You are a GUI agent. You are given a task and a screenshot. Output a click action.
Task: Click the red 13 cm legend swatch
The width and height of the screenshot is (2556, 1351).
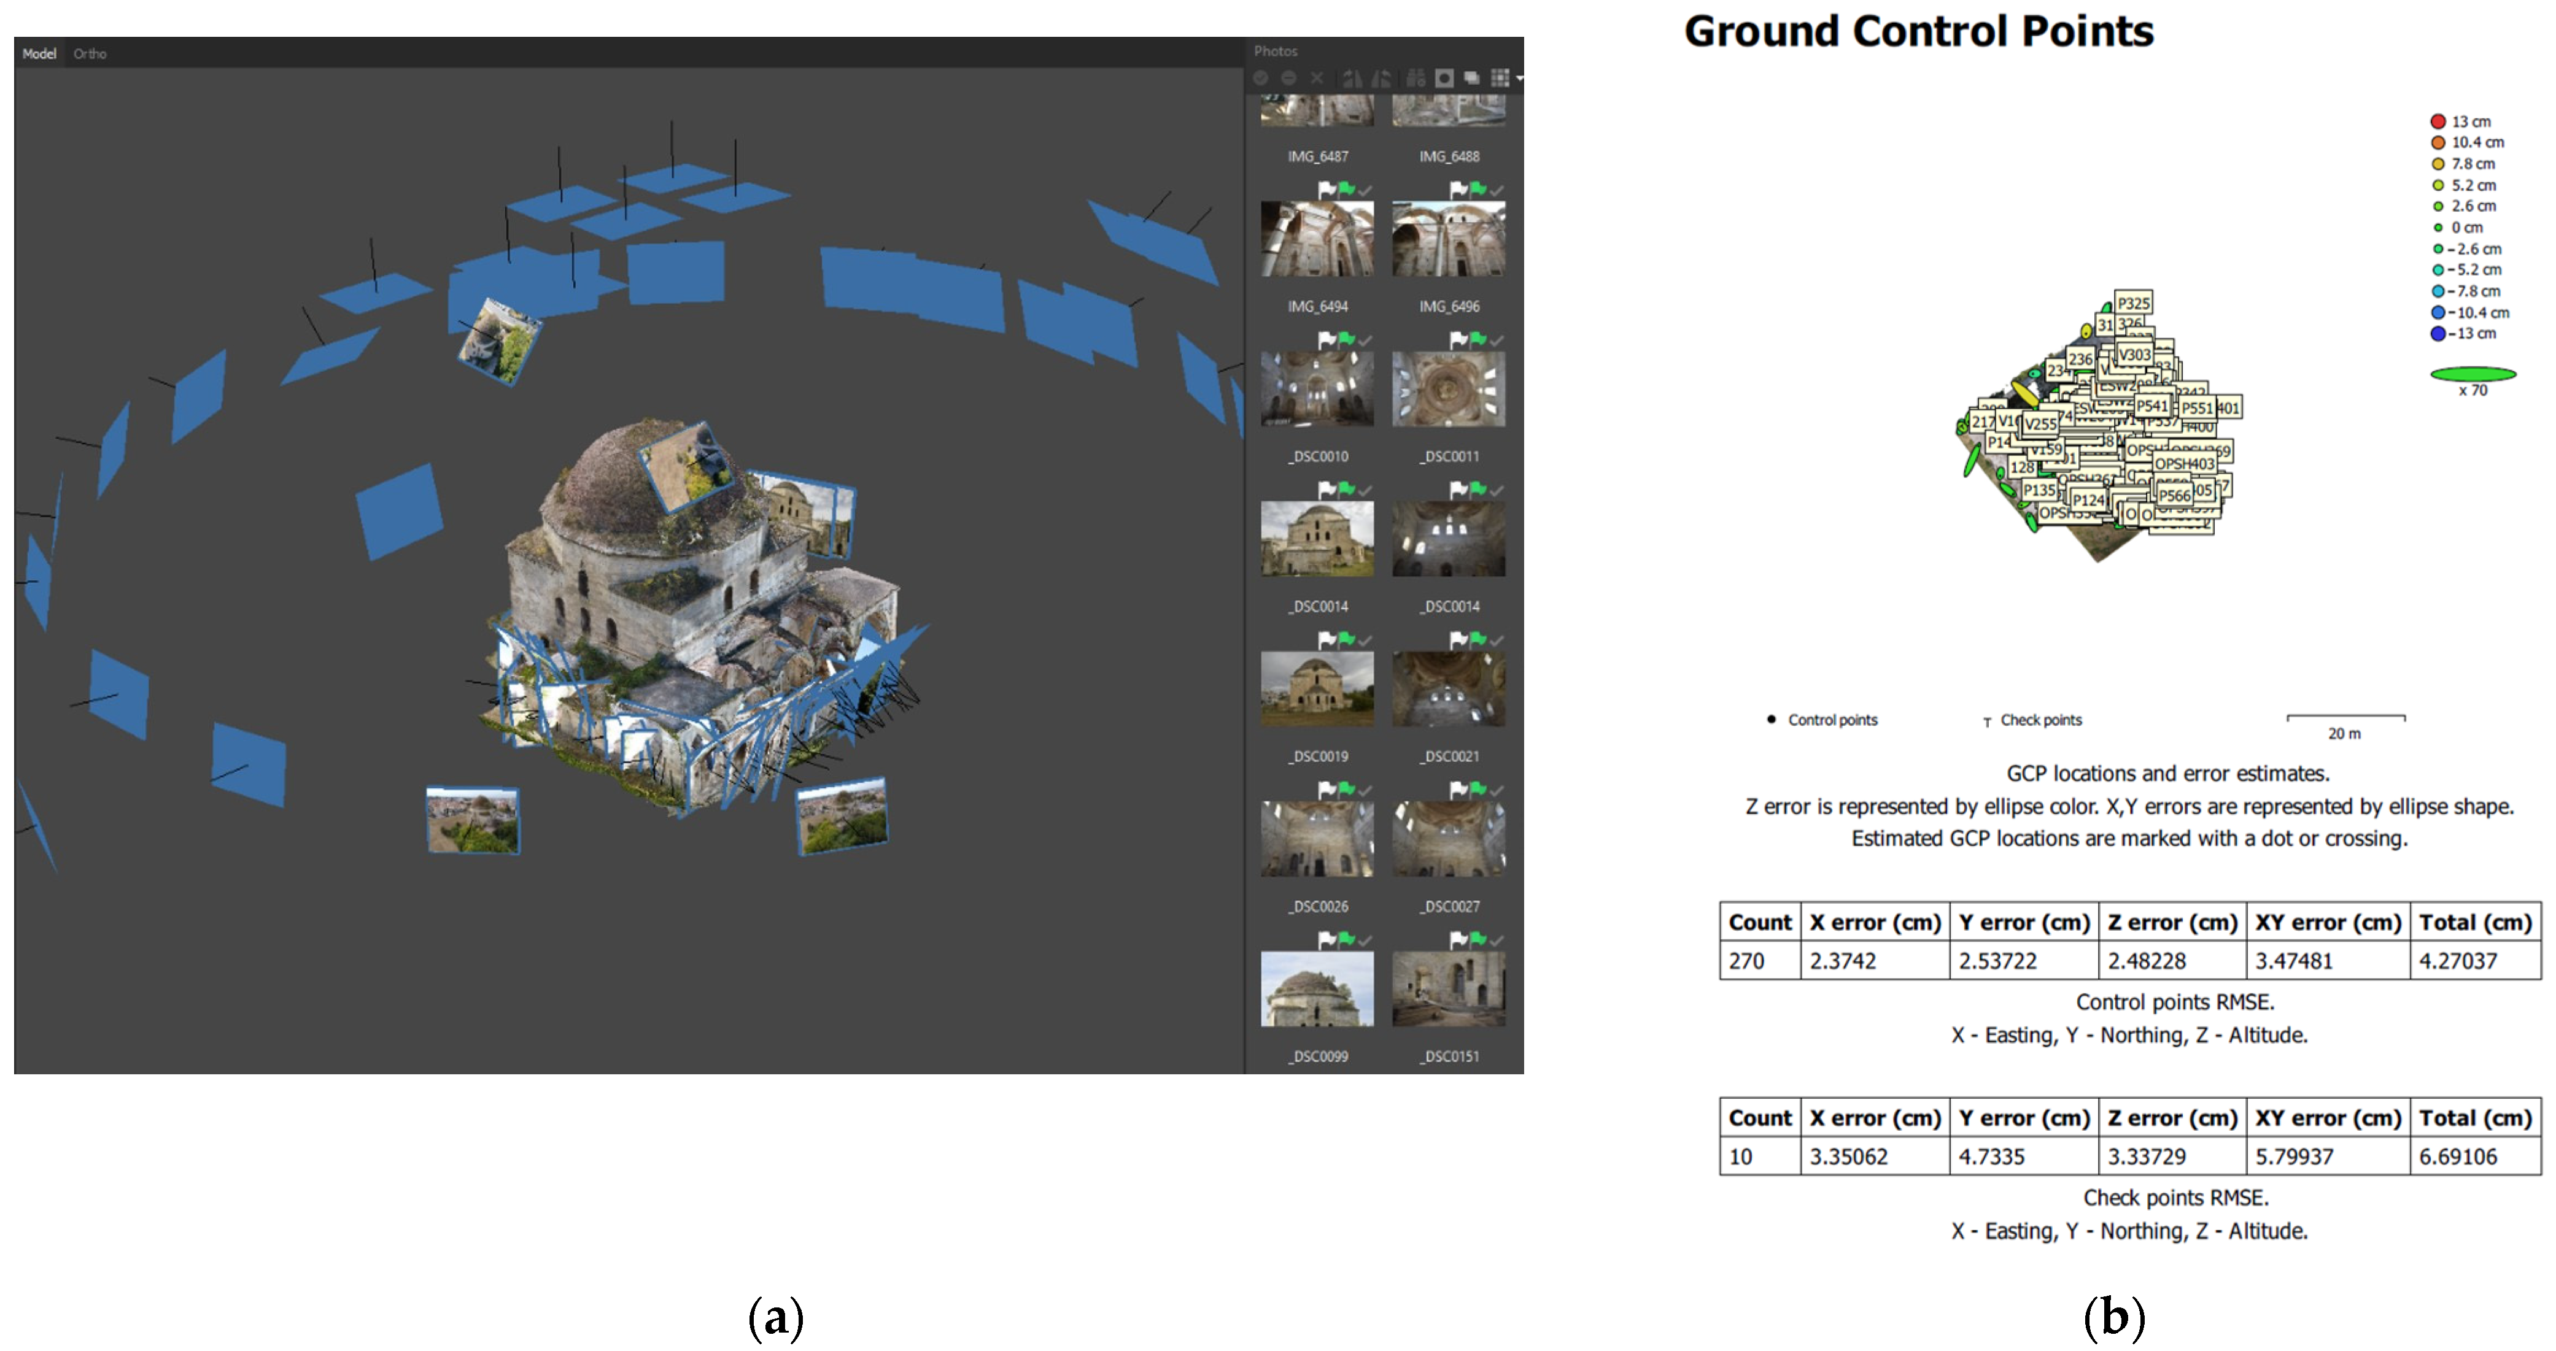2438,121
